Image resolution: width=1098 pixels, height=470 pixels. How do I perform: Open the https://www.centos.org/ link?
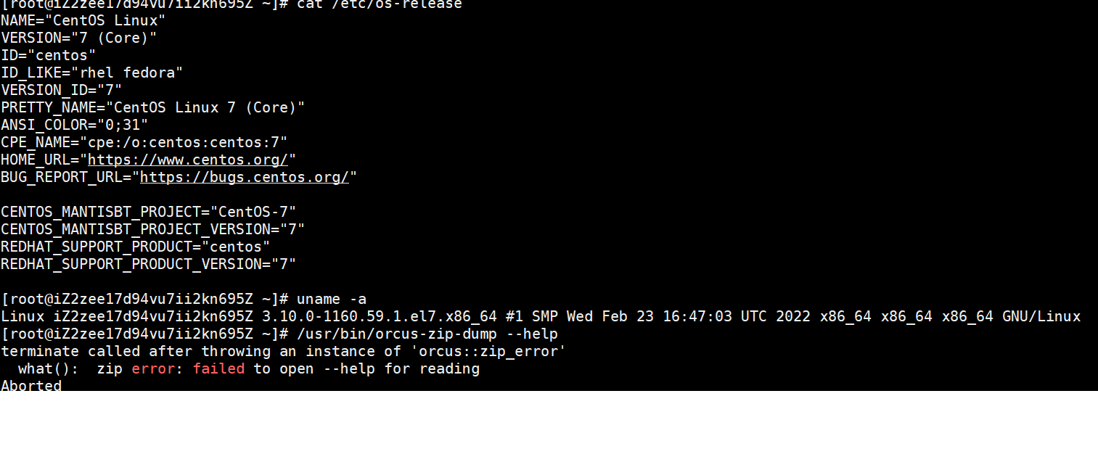(x=187, y=160)
